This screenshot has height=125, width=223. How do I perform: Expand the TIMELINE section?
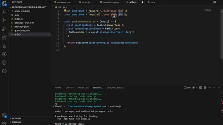[x=17, y=122]
